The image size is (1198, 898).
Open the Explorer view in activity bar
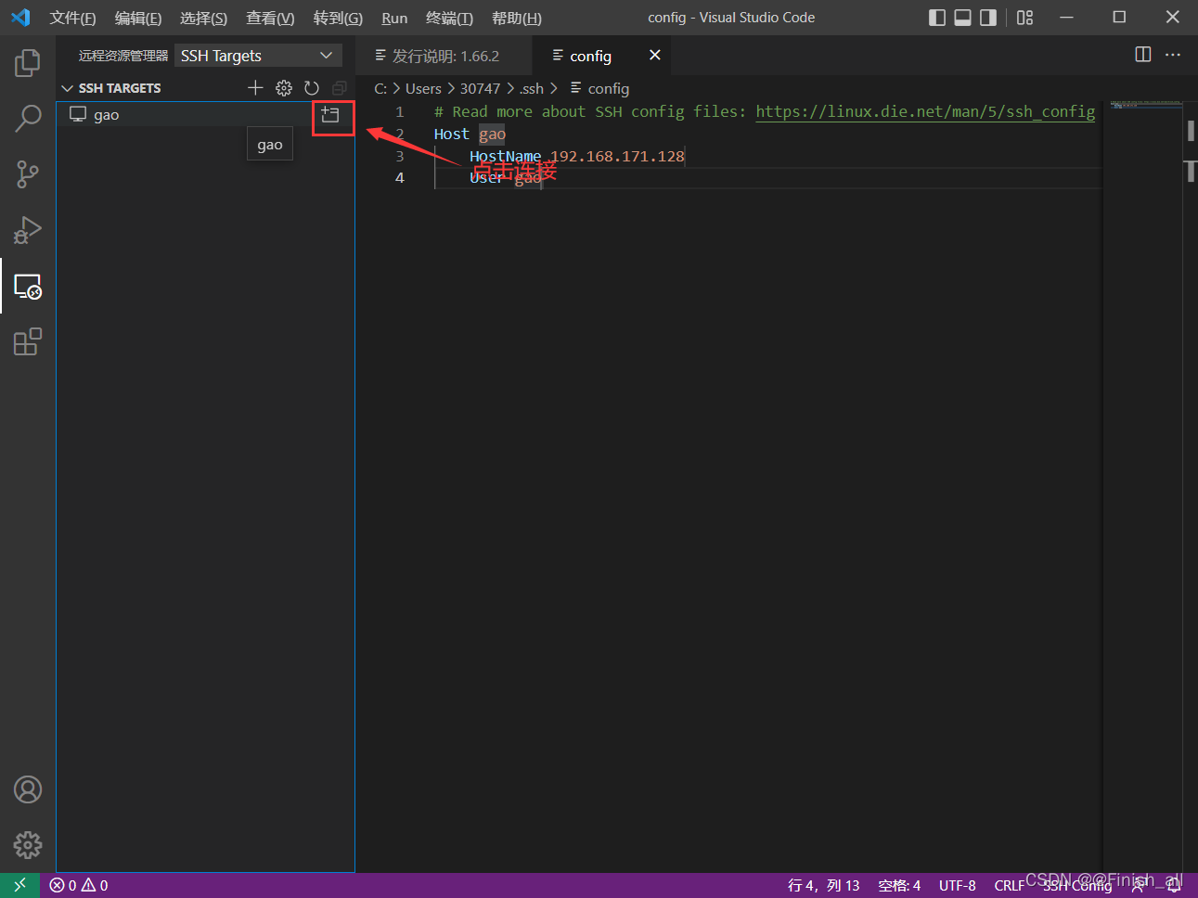[28, 63]
